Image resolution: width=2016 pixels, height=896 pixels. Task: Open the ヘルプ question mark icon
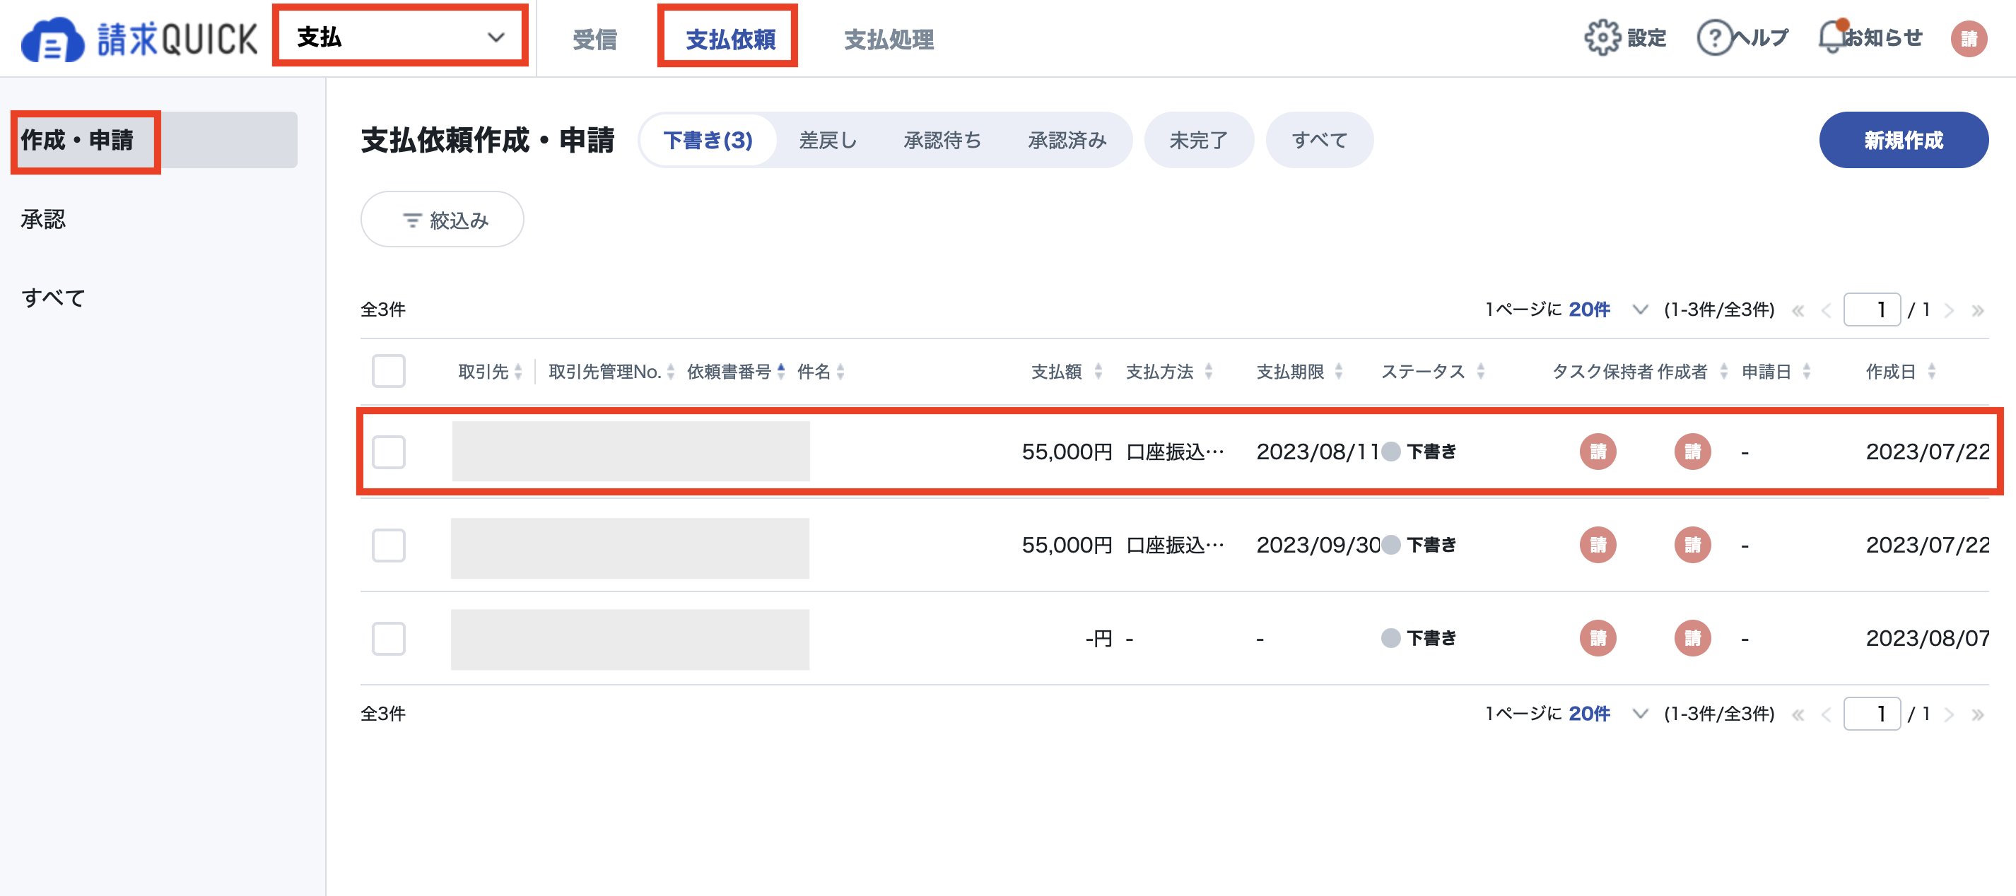click(x=1714, y=37)
